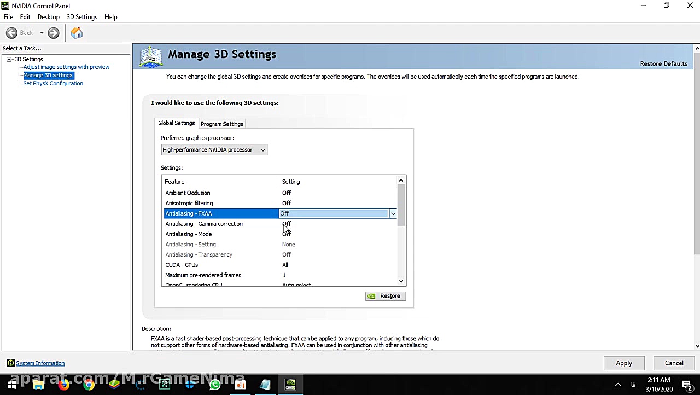Open the Edit menu

pyautogui.click(x=25, y=17)
